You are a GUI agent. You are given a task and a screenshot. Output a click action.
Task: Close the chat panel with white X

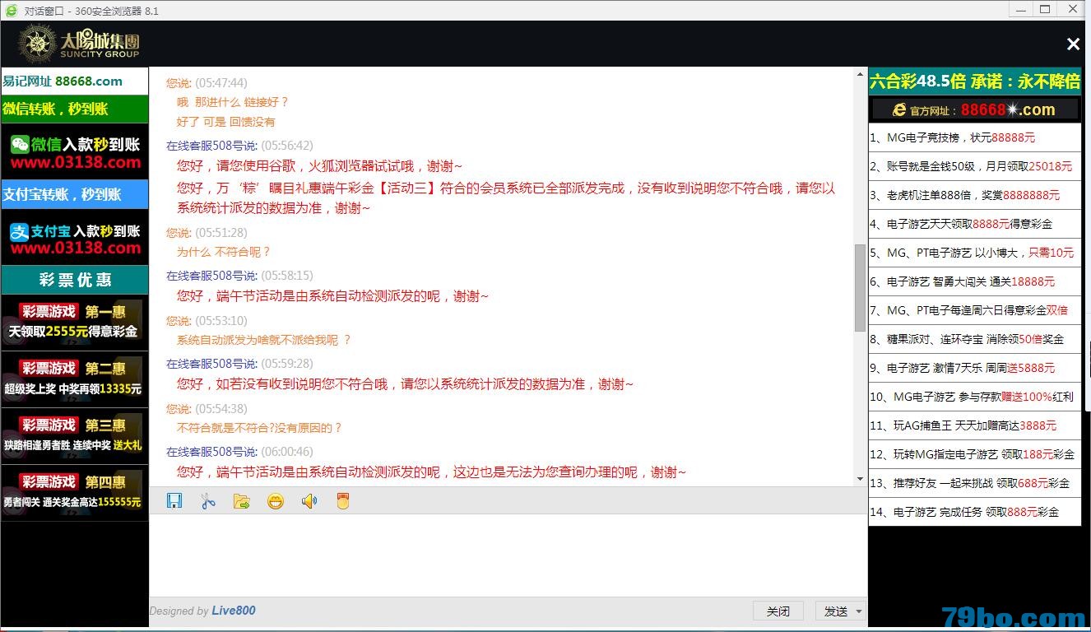pos(1073,44)
